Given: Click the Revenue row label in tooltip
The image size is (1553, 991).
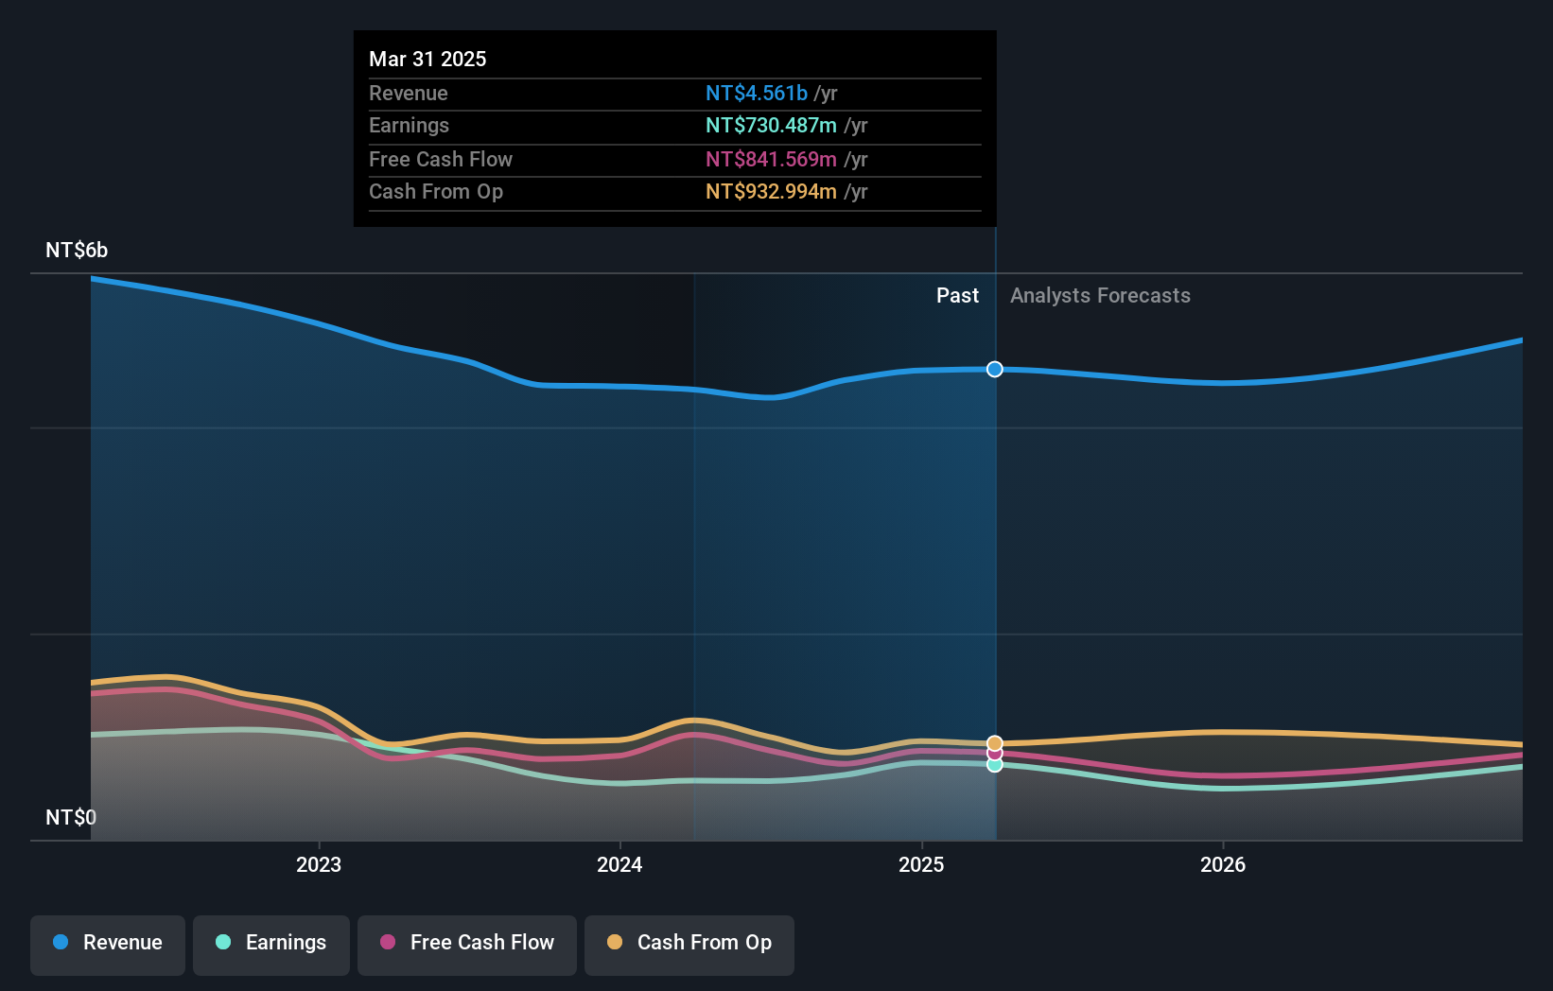Looking at the screenshot, I should tap(409, 93).
